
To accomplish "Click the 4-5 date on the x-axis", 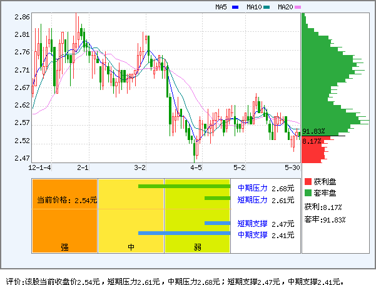I will click(196, 168).
